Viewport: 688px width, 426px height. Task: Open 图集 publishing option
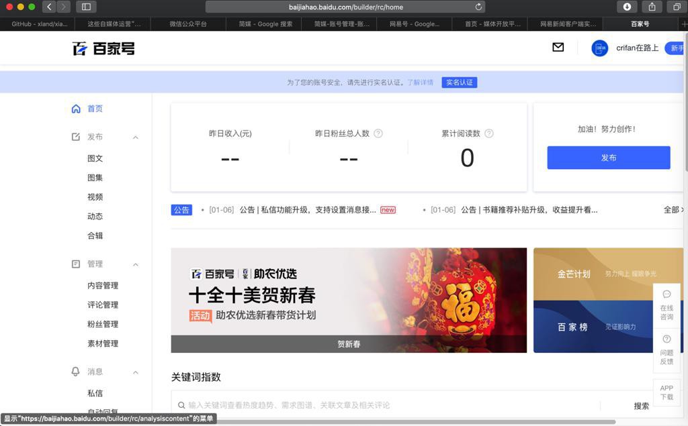[95, 178]
